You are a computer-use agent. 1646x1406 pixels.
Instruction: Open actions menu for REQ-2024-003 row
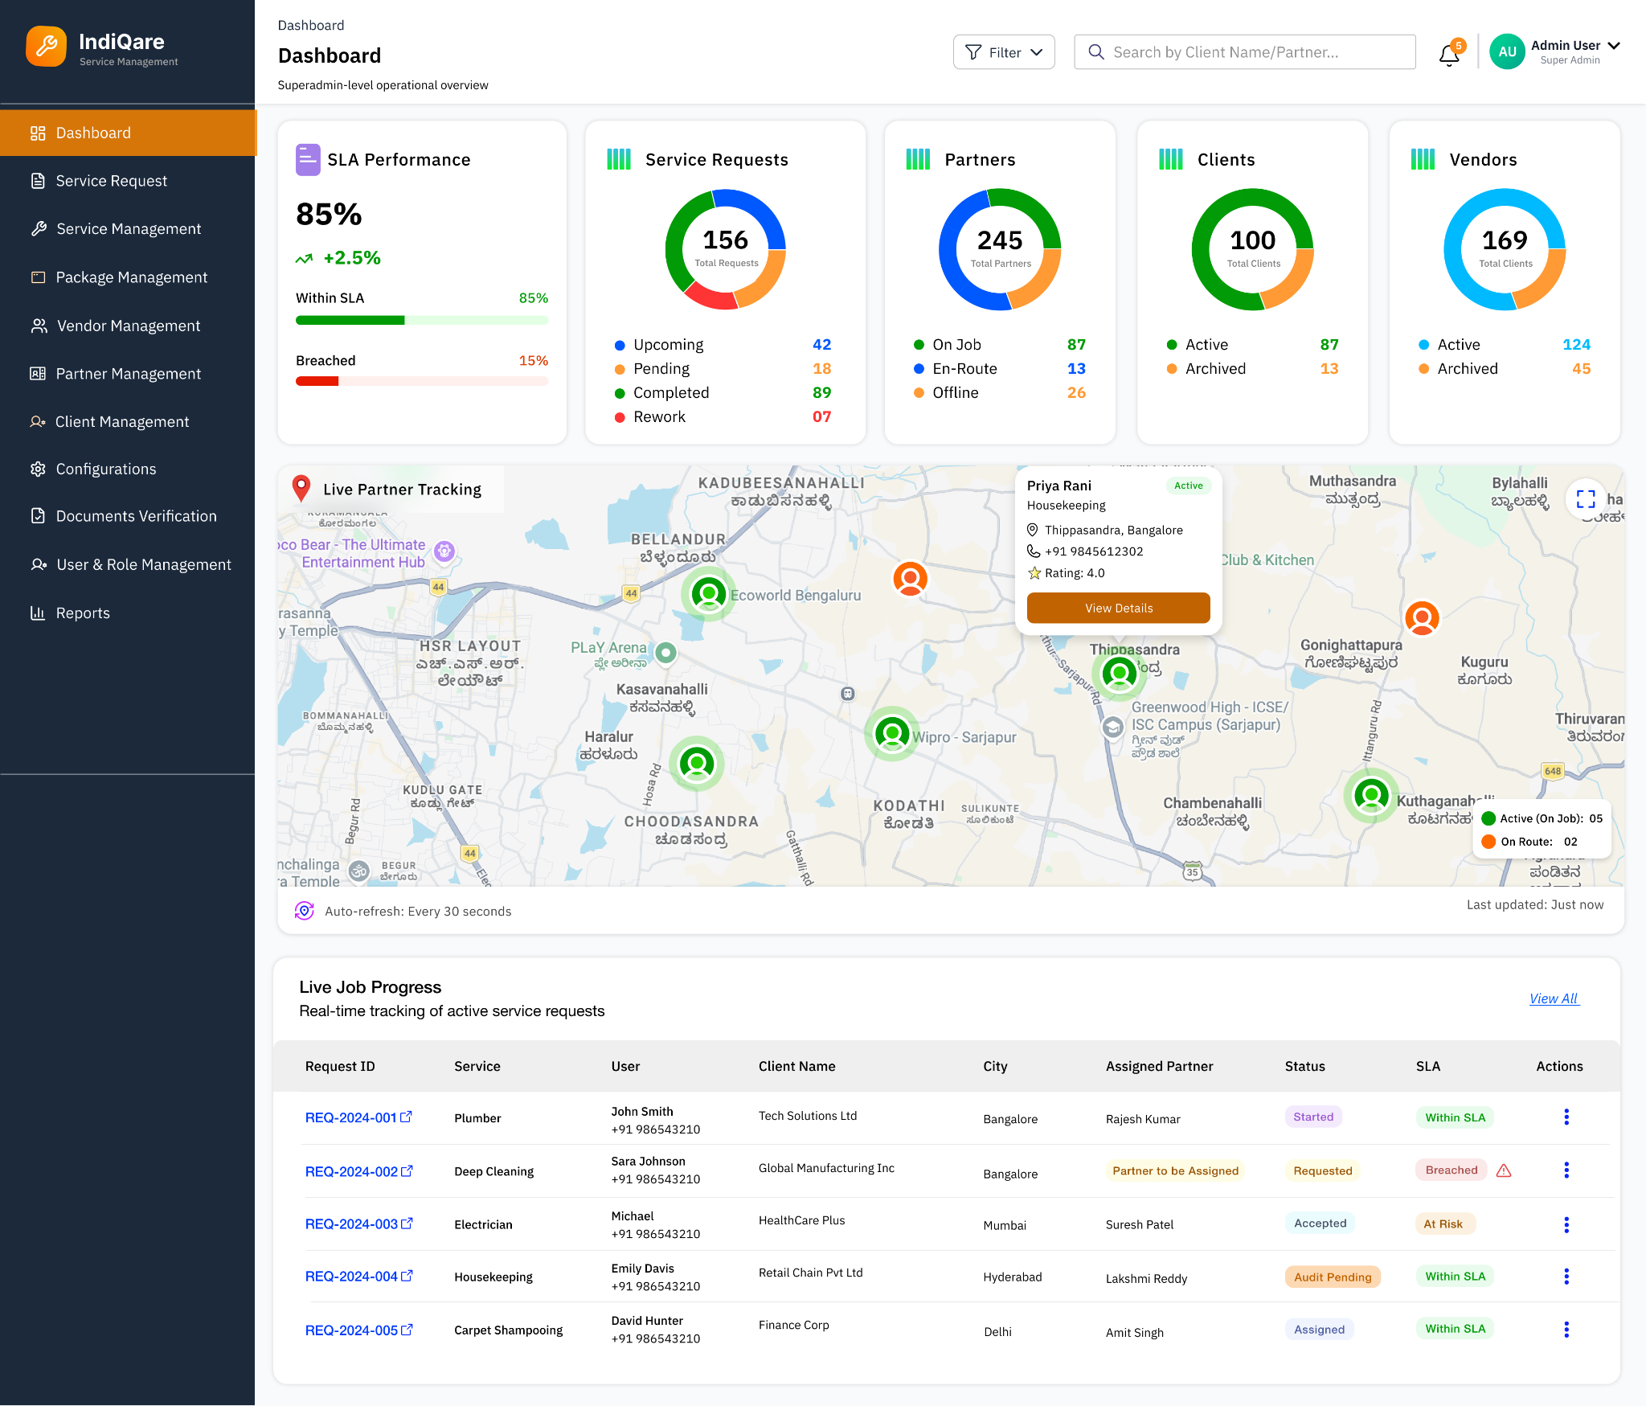(1566, 1224)
